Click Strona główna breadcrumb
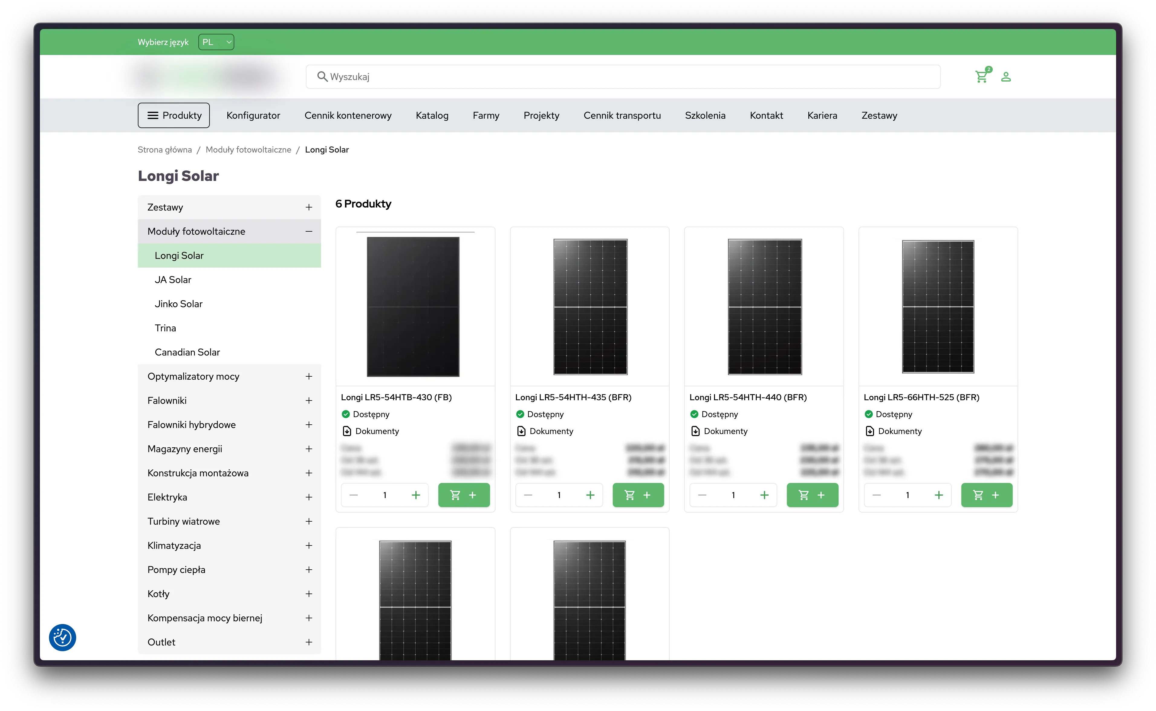Image resolution: width=1156 pixels, height=711 pixels. point(165,150)
